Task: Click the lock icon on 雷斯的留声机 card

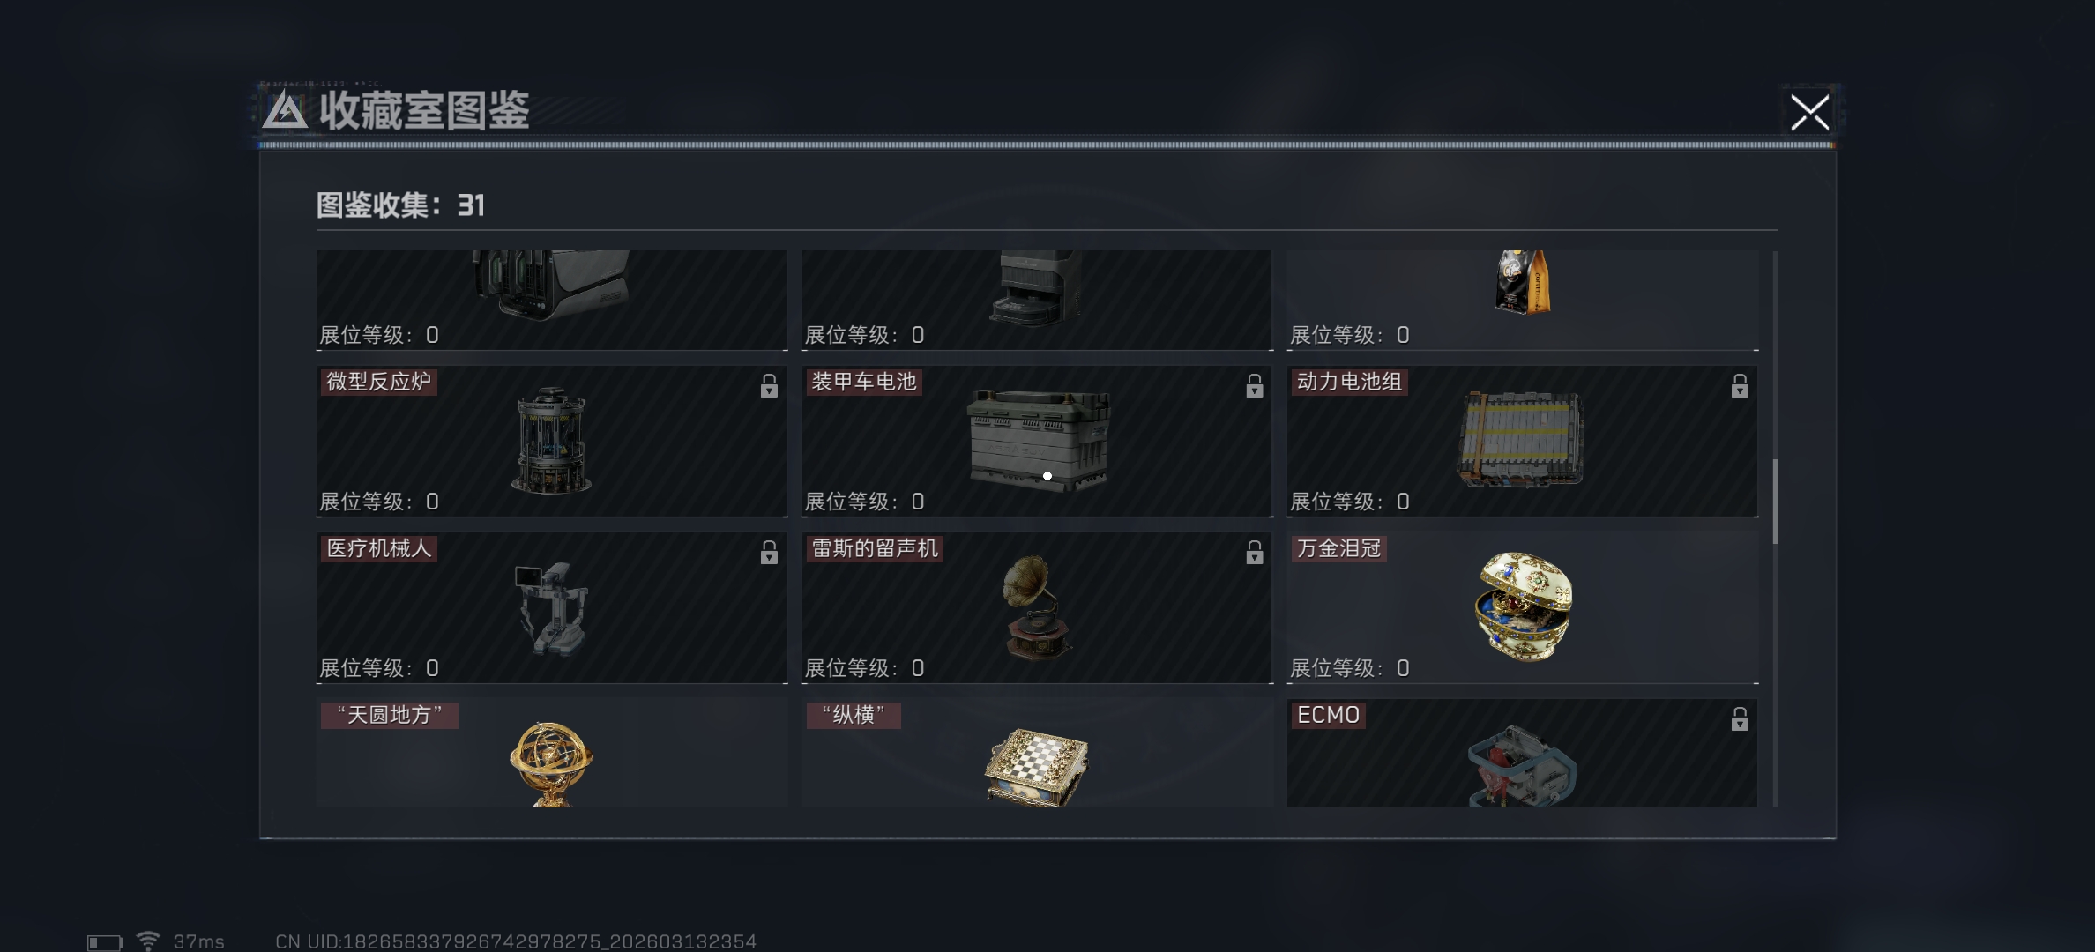Action: (1254, 553)
